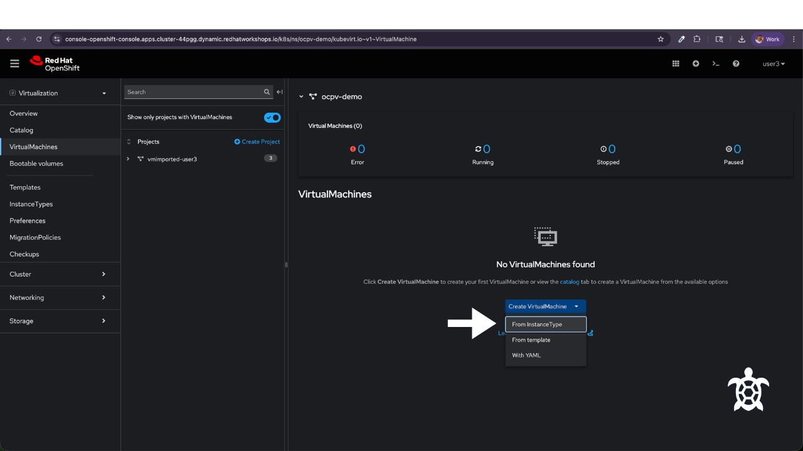This screenshot has height=451, width=803.
Task: Open the application launcher grid icon
Action: point(676,64)
